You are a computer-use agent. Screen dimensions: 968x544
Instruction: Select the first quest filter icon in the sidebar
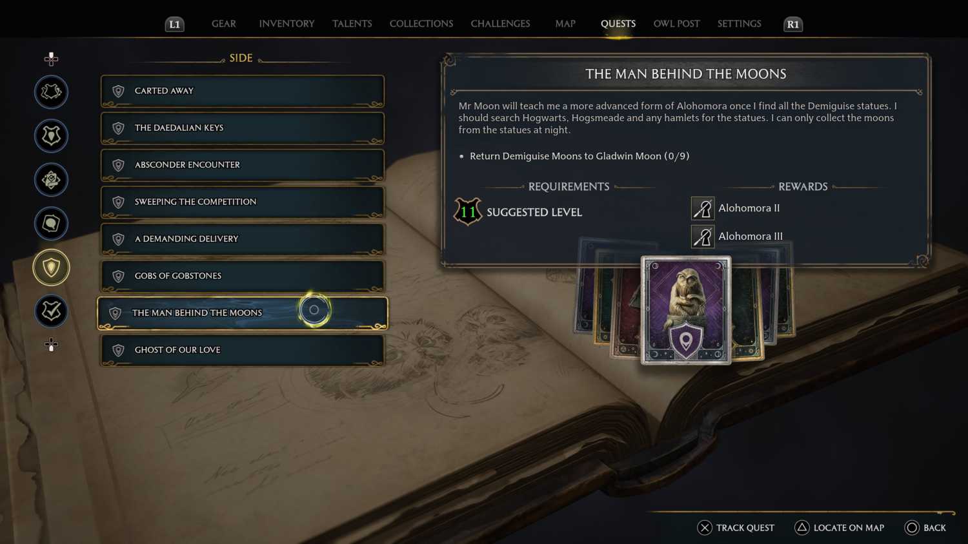tap(51, 92)
